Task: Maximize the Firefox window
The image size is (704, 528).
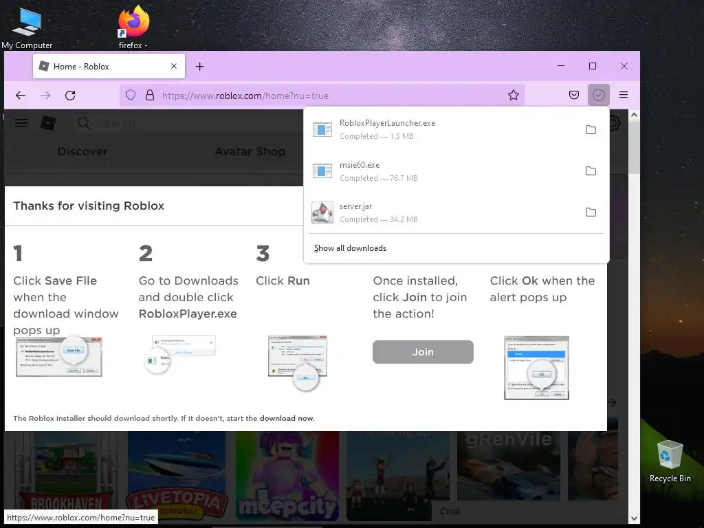Action: click(593, 66)
